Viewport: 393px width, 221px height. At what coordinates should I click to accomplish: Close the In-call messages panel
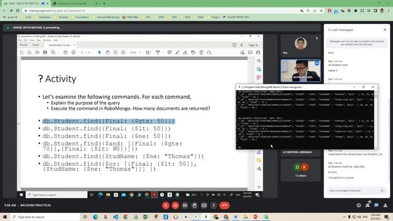pyautogui.click(x=385, y=30)
